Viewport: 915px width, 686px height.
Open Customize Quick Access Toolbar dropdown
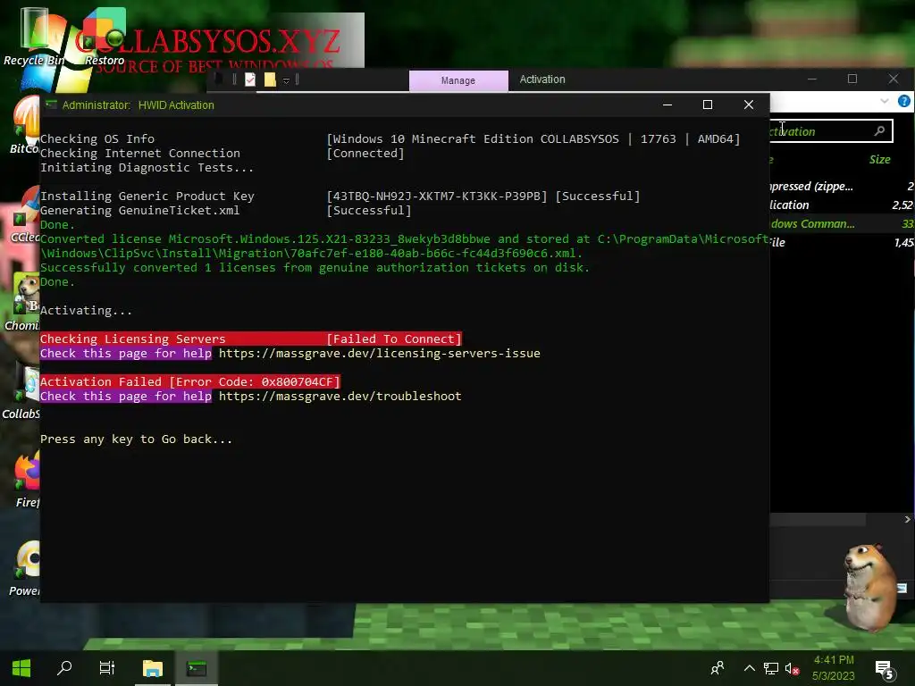[286, 80]
